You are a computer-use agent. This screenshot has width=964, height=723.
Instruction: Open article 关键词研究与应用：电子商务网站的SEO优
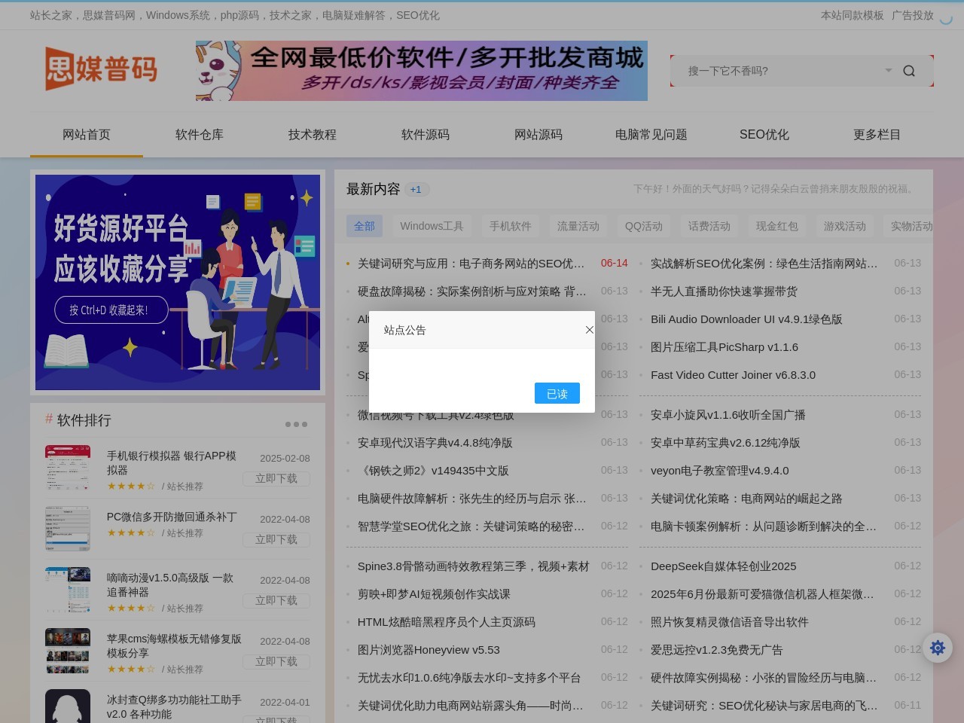[471, 264]
